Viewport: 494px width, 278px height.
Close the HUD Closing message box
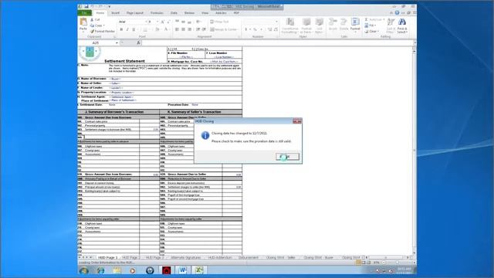pyautogui.click(x=297, y=121)
